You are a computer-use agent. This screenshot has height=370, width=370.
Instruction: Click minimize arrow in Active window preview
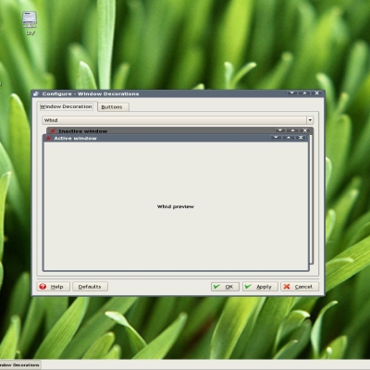point(276,138)
